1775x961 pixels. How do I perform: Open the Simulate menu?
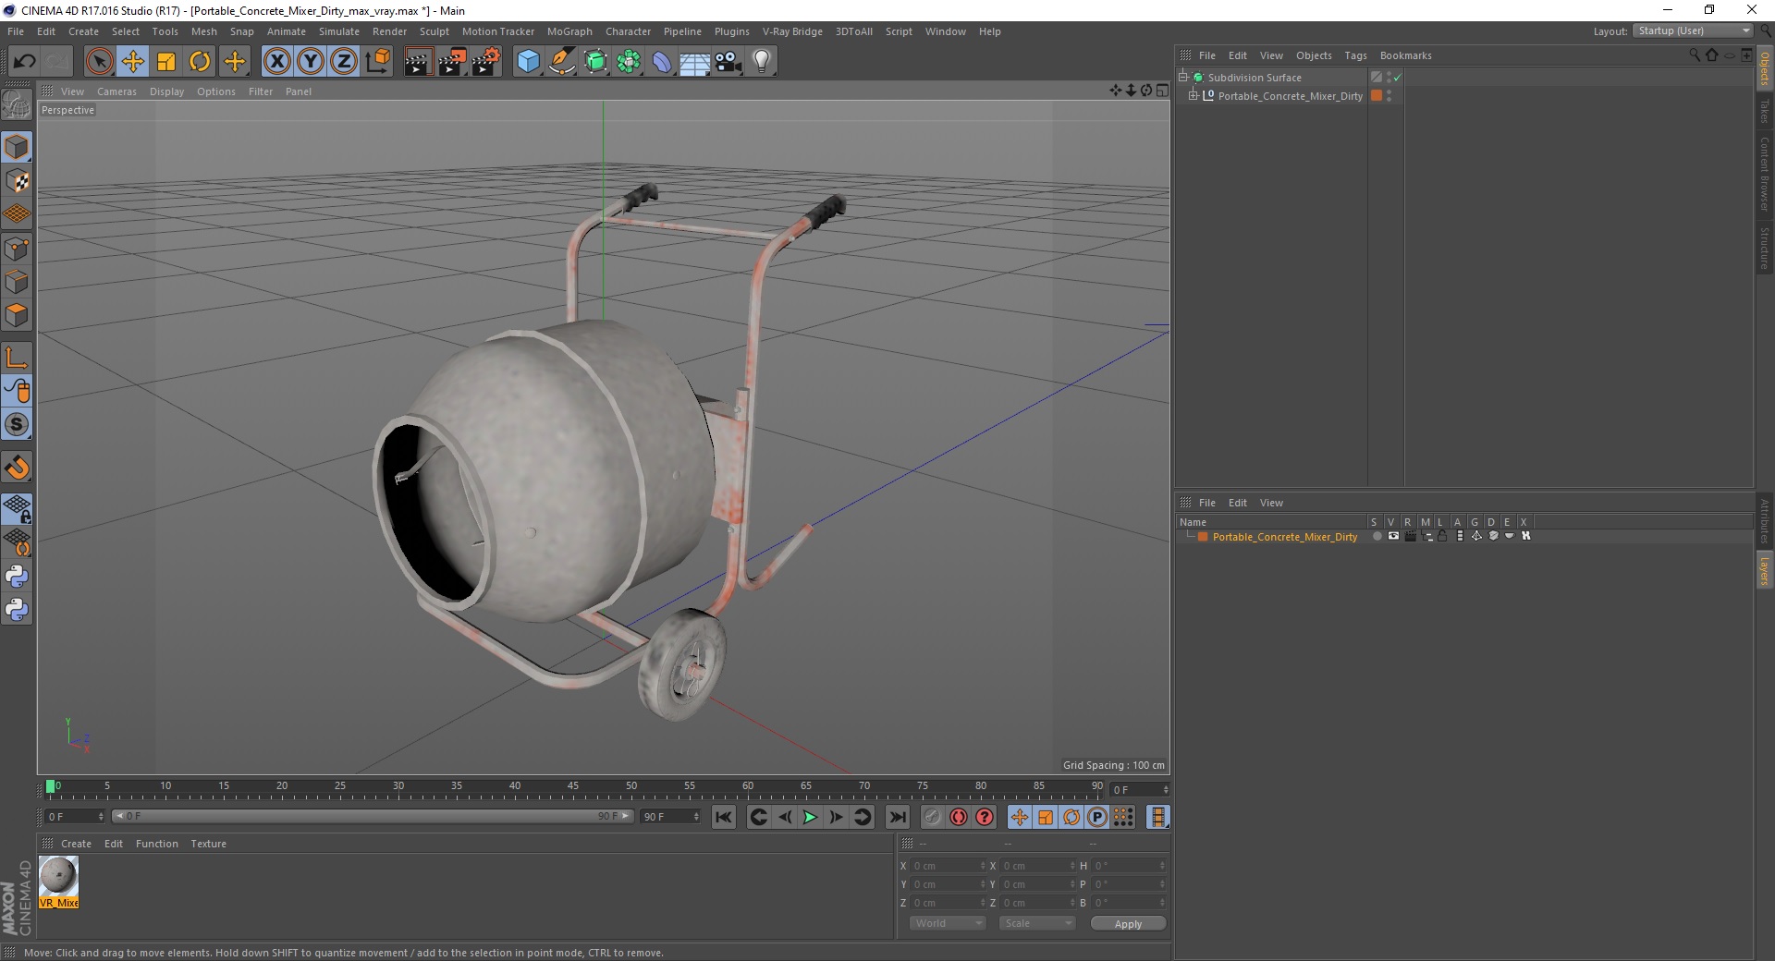[x=338, y=31]
